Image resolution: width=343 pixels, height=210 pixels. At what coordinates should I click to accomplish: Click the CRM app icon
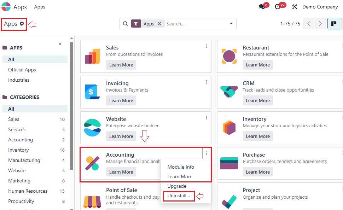[229, 92]
